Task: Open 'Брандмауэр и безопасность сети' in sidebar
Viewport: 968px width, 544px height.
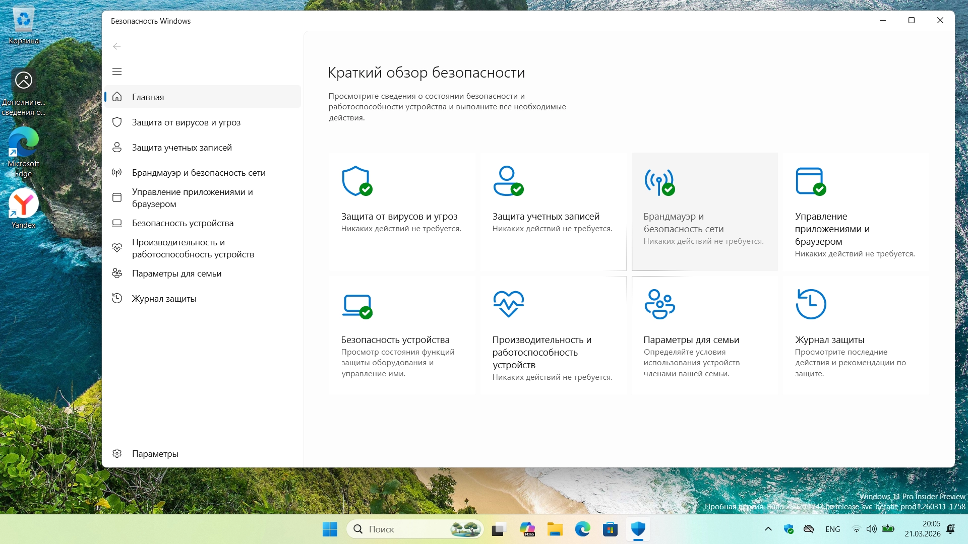Action: tap(199, 173)
